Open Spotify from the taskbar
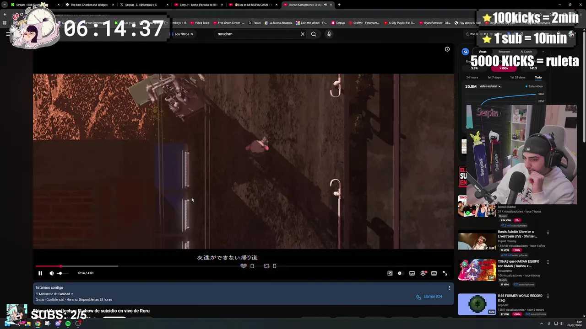The image size is (586, 329). tap(68, 324)
